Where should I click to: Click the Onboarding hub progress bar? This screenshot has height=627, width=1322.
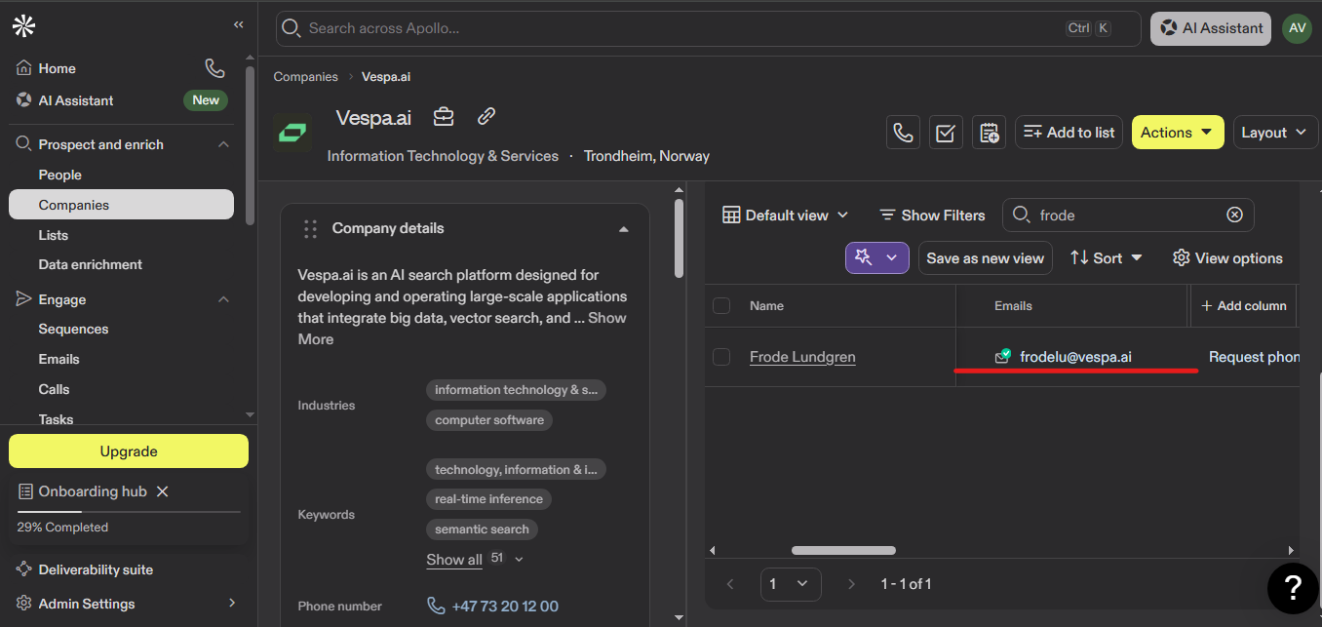129,511
